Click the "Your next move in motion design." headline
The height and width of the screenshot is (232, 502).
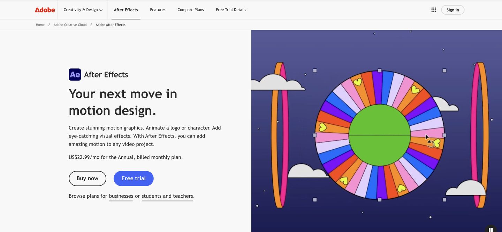(x=123, y=102)
